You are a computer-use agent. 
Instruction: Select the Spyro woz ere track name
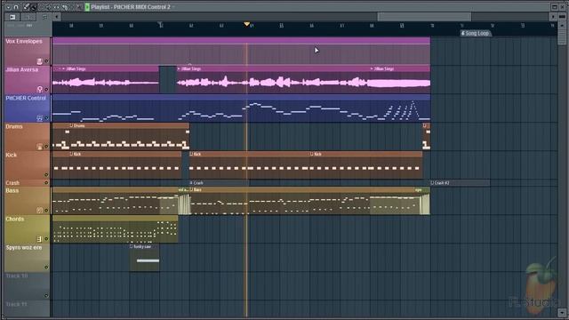24,247
